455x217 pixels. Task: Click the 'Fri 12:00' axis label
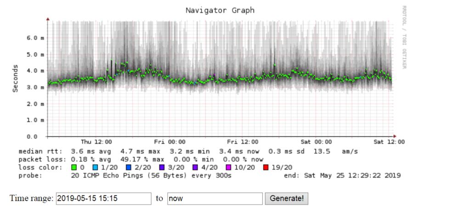(243, 142)
